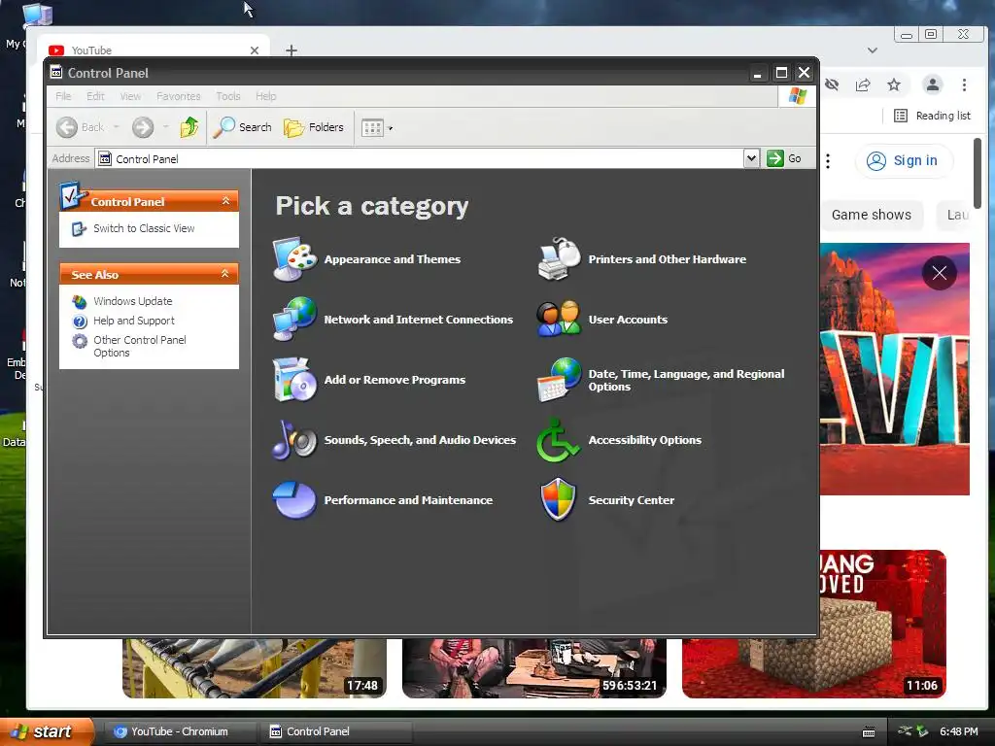Open Add or Remove Programs icon
Viewport: 995px width, 746px height.
pyautogui.click(x=294, y=380)
